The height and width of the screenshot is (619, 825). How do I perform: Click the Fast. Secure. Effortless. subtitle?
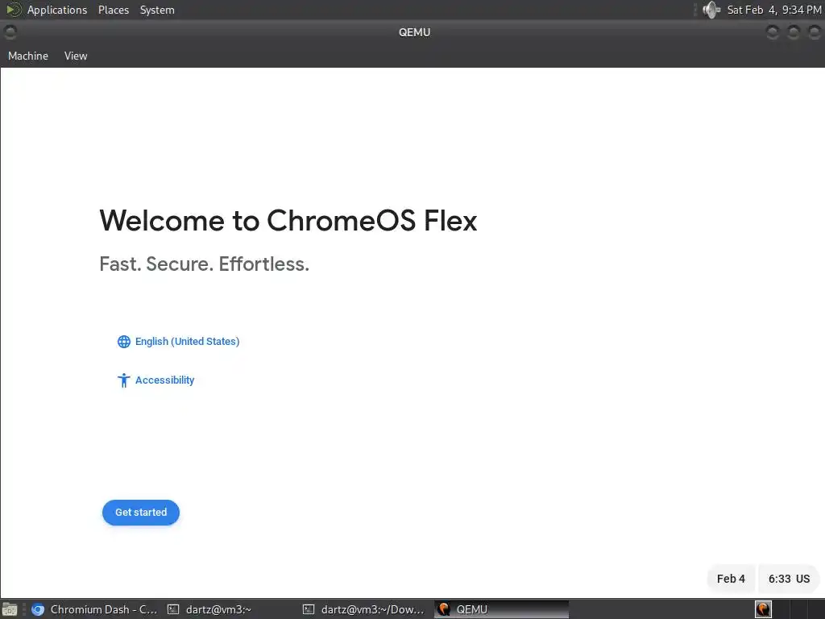204,264
